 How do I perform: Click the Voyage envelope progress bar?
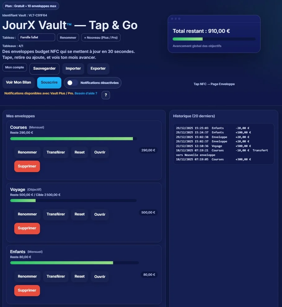[x=73, y=201]
